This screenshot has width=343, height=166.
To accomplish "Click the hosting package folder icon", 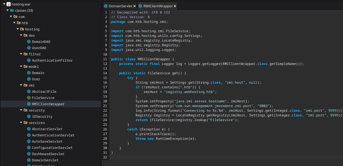I will pyautogui.click(x=22, y=29).
